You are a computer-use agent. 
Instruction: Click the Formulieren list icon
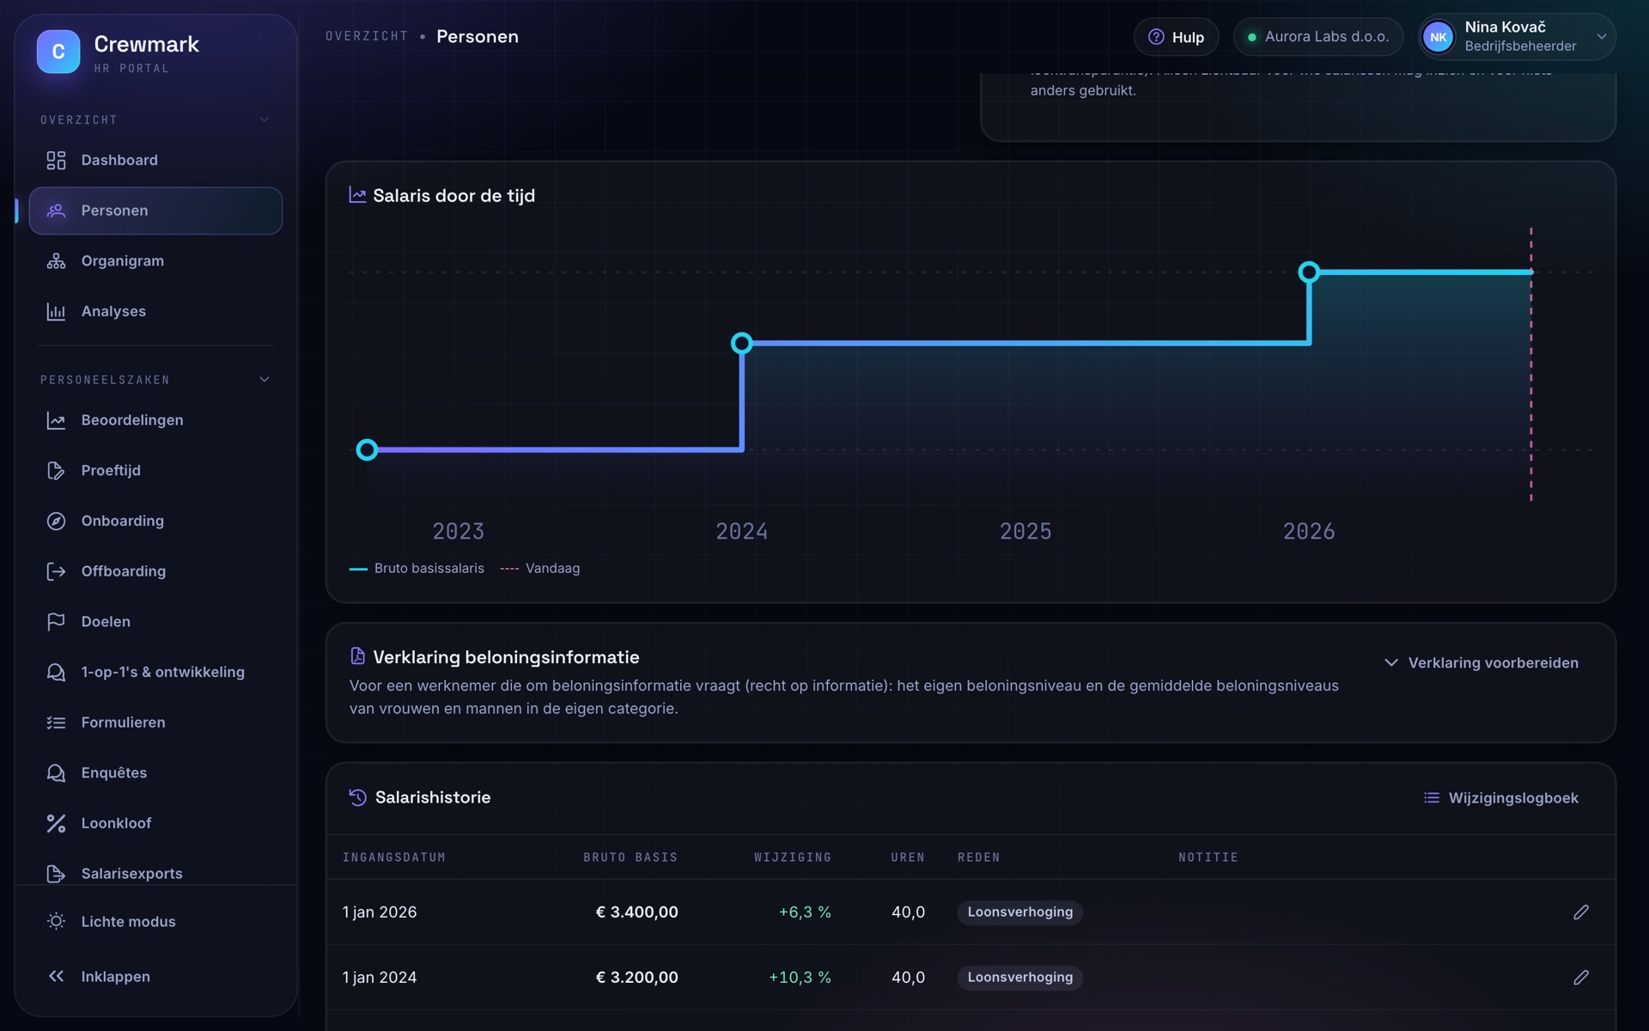click(x=56, y=723)
